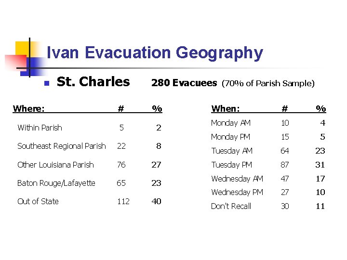Click the Monday AM row label

click(x=231, y=123)
